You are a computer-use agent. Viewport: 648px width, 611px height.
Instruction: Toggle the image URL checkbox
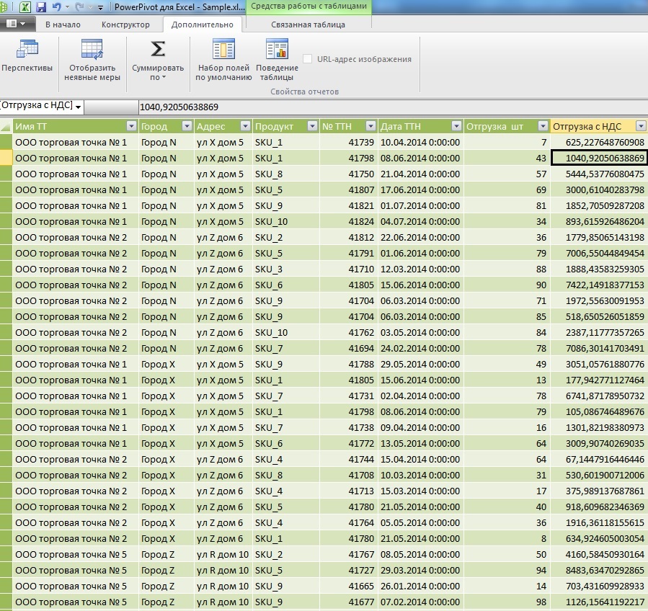point(307,59)
